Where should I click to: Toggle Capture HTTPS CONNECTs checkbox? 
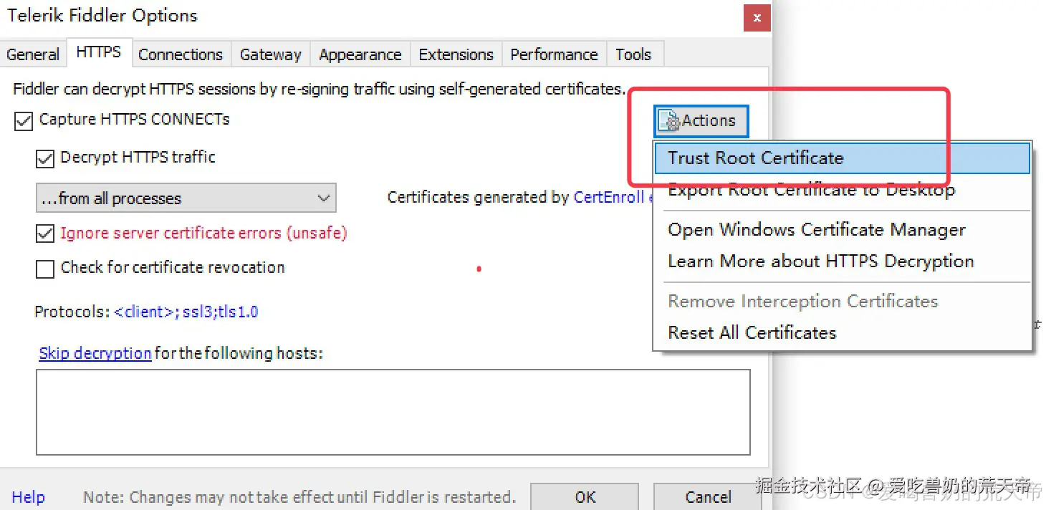tap(24, 121)
